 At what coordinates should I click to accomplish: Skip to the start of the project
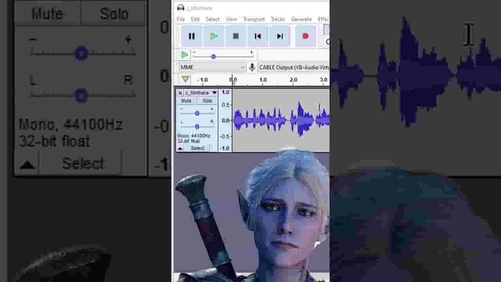pos(258,36)
